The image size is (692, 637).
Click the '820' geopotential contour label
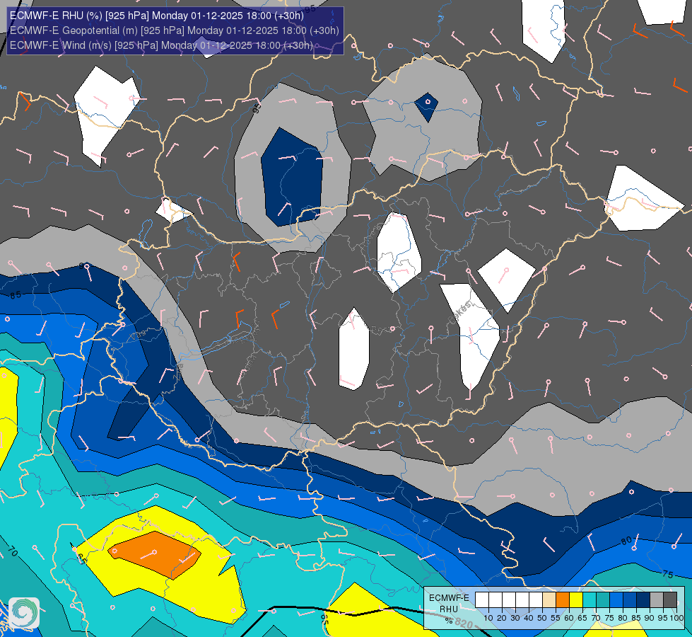464,624
